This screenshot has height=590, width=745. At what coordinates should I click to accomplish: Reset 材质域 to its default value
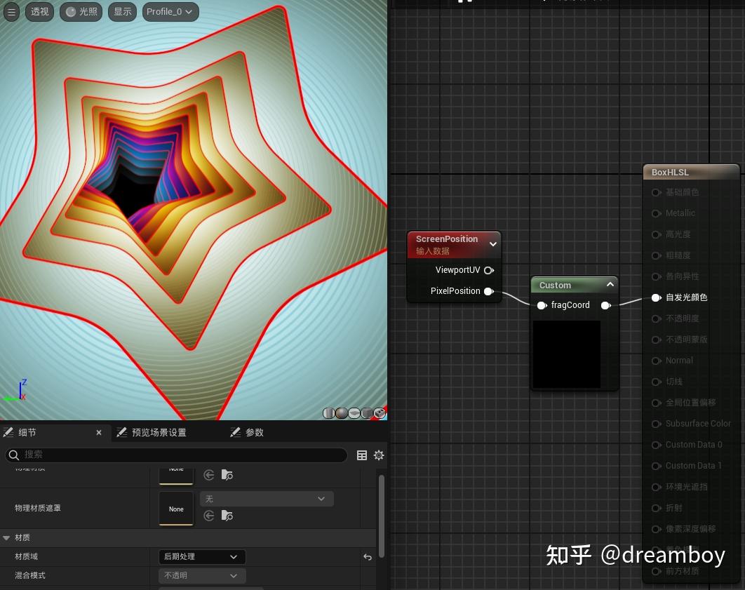tap(368, 557)
